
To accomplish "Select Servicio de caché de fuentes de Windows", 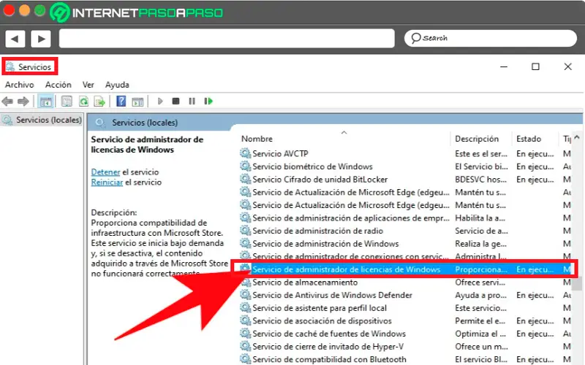I will point(405,334).
